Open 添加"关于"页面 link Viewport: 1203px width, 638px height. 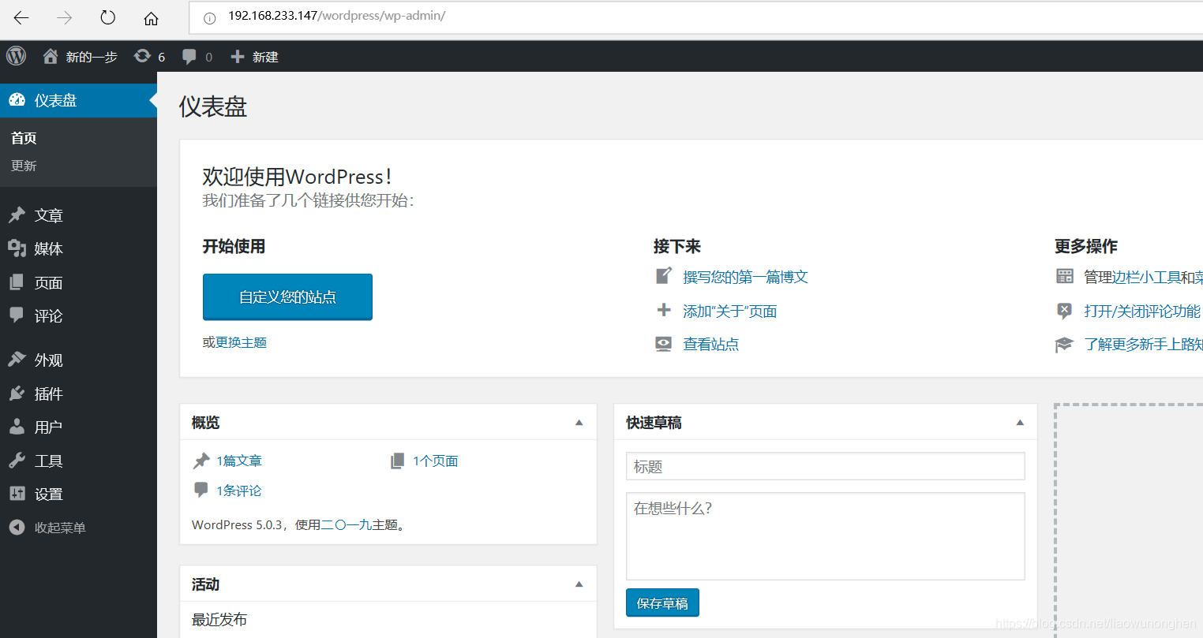coord(730,311)
